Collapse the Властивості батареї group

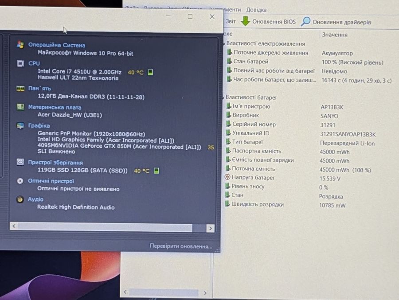tap(224, 97)
